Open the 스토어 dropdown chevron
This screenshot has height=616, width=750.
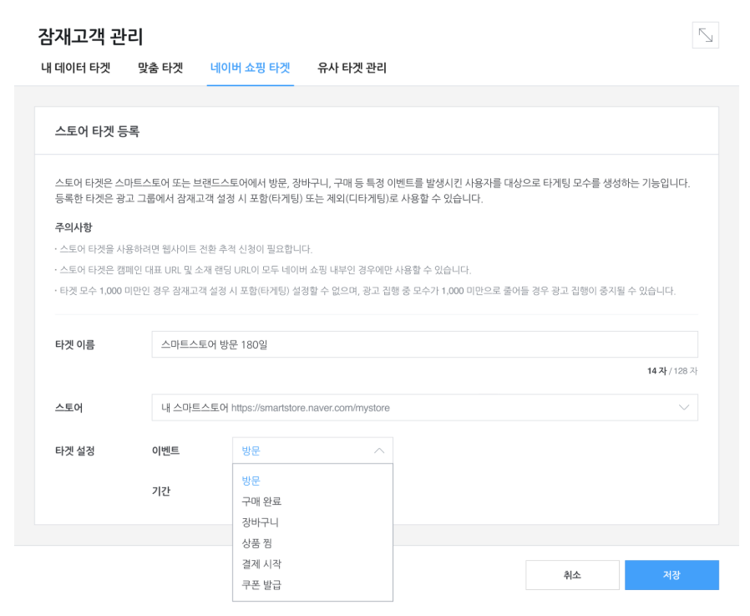tap(683, 407)
